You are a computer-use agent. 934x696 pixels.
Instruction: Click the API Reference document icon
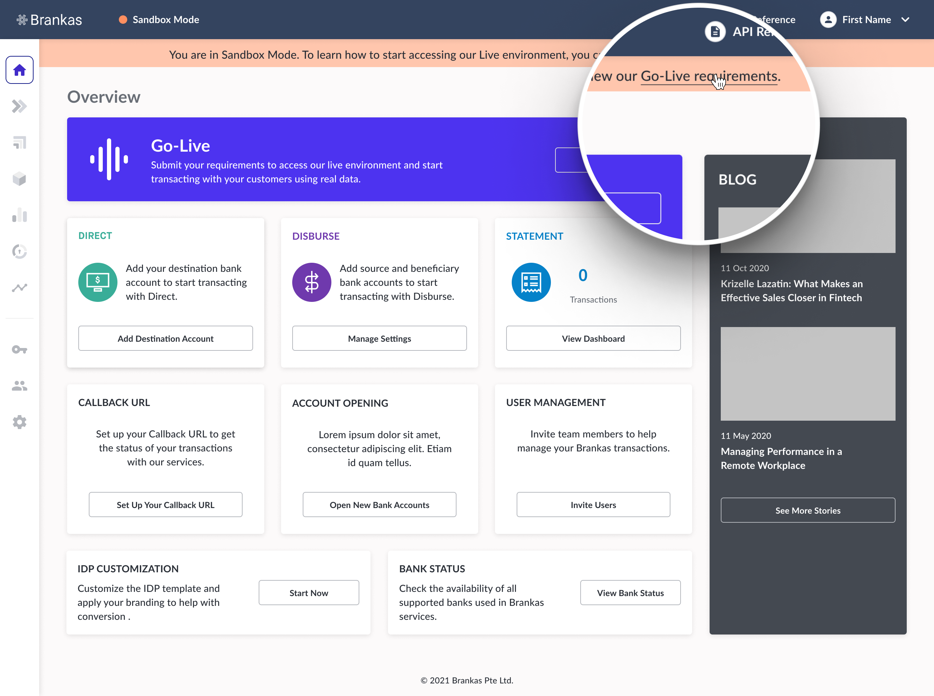tap(715, 31)
